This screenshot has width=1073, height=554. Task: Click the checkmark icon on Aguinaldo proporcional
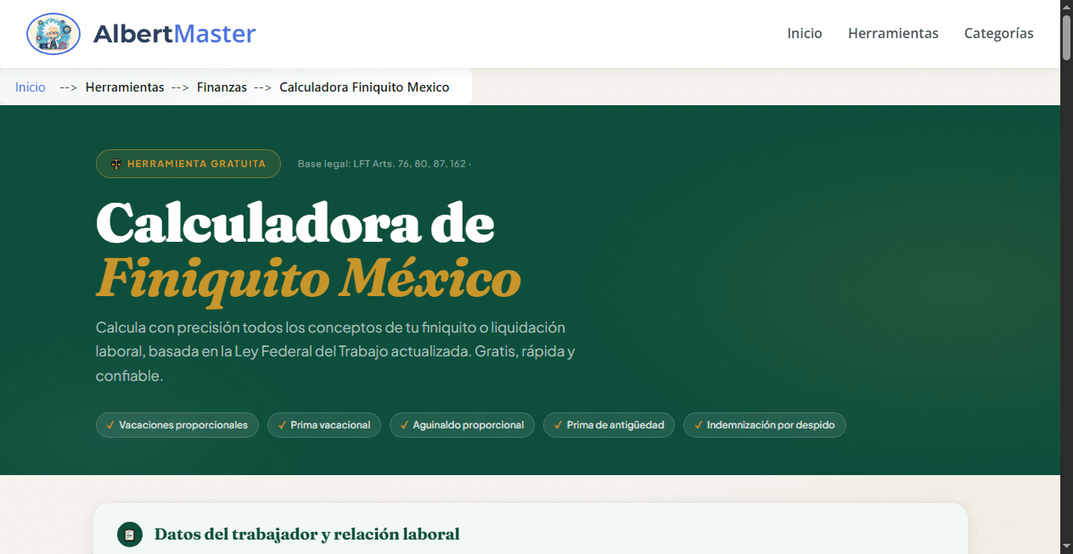[x=403, y=424]
